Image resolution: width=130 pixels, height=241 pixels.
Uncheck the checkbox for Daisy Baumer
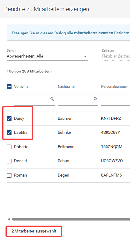pyautogui.click(x=9, y=118)
